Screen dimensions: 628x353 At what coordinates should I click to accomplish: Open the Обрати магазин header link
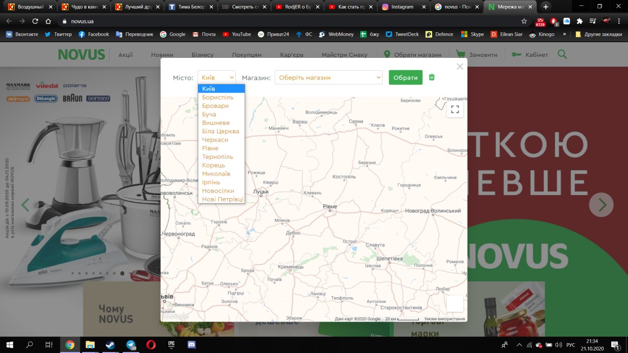point(413,55)
